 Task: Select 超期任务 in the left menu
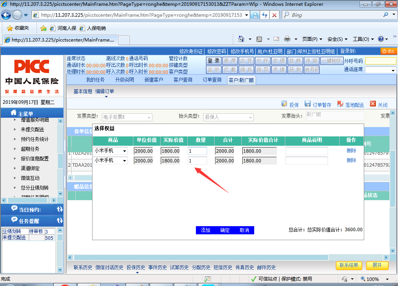point(30,149)
